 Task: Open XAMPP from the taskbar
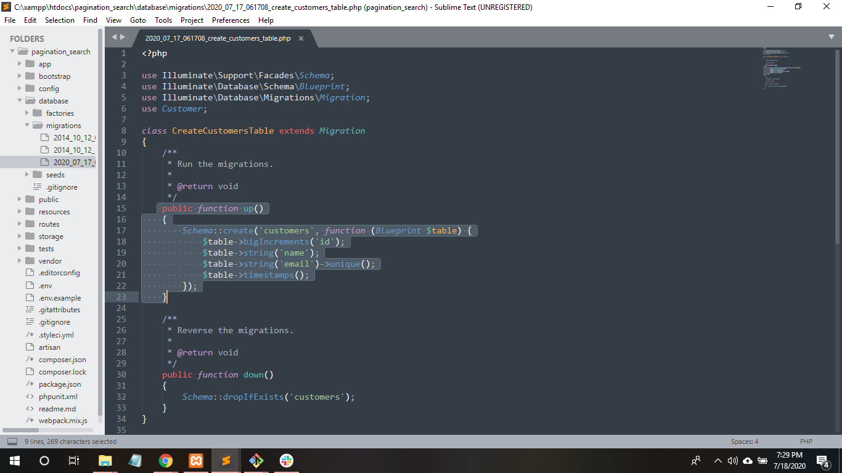pos(195,460)
